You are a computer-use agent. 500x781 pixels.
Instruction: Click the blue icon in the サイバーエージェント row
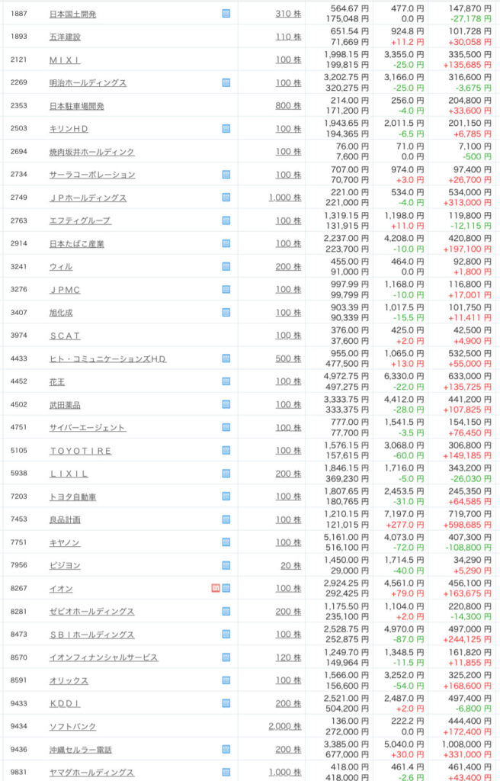point(226,427)
